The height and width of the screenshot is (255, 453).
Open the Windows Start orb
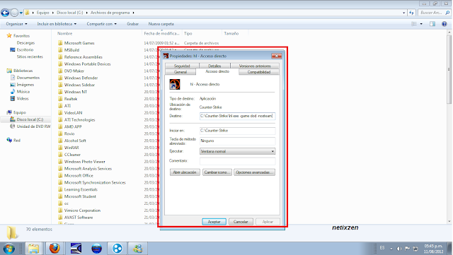(x=8, y=249)
